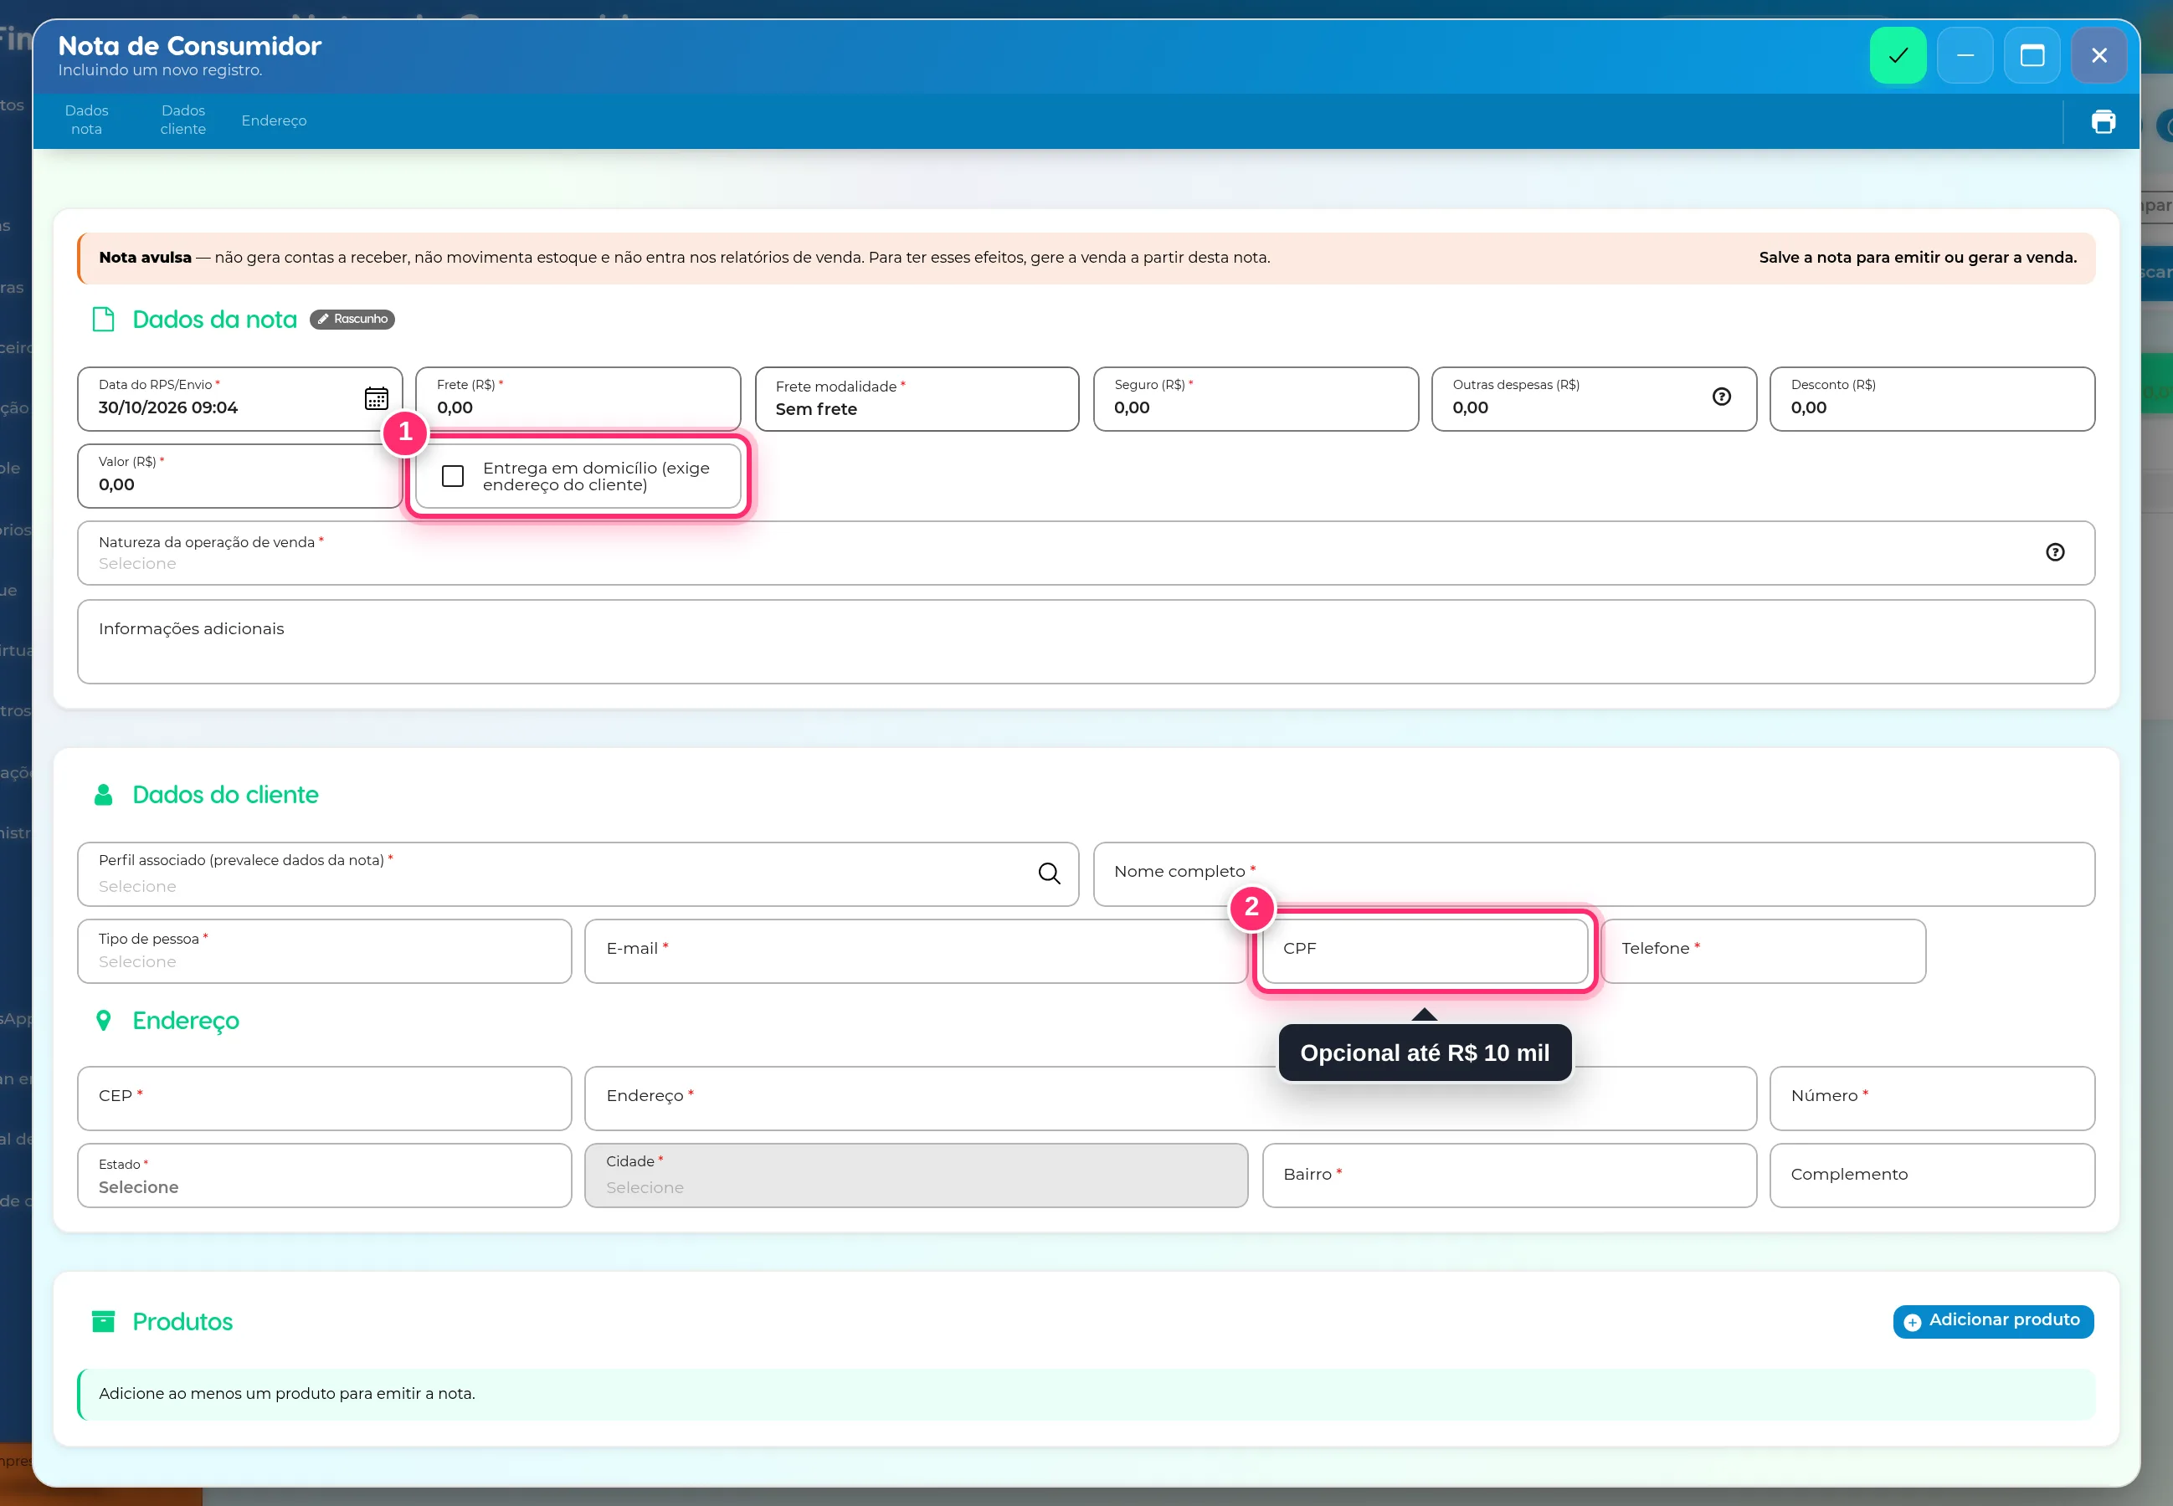The height and width of the screenshot is (1506, 2173).
Task: Close the Nota de Consumidor dialog
Action: (x=2099, y=56)
